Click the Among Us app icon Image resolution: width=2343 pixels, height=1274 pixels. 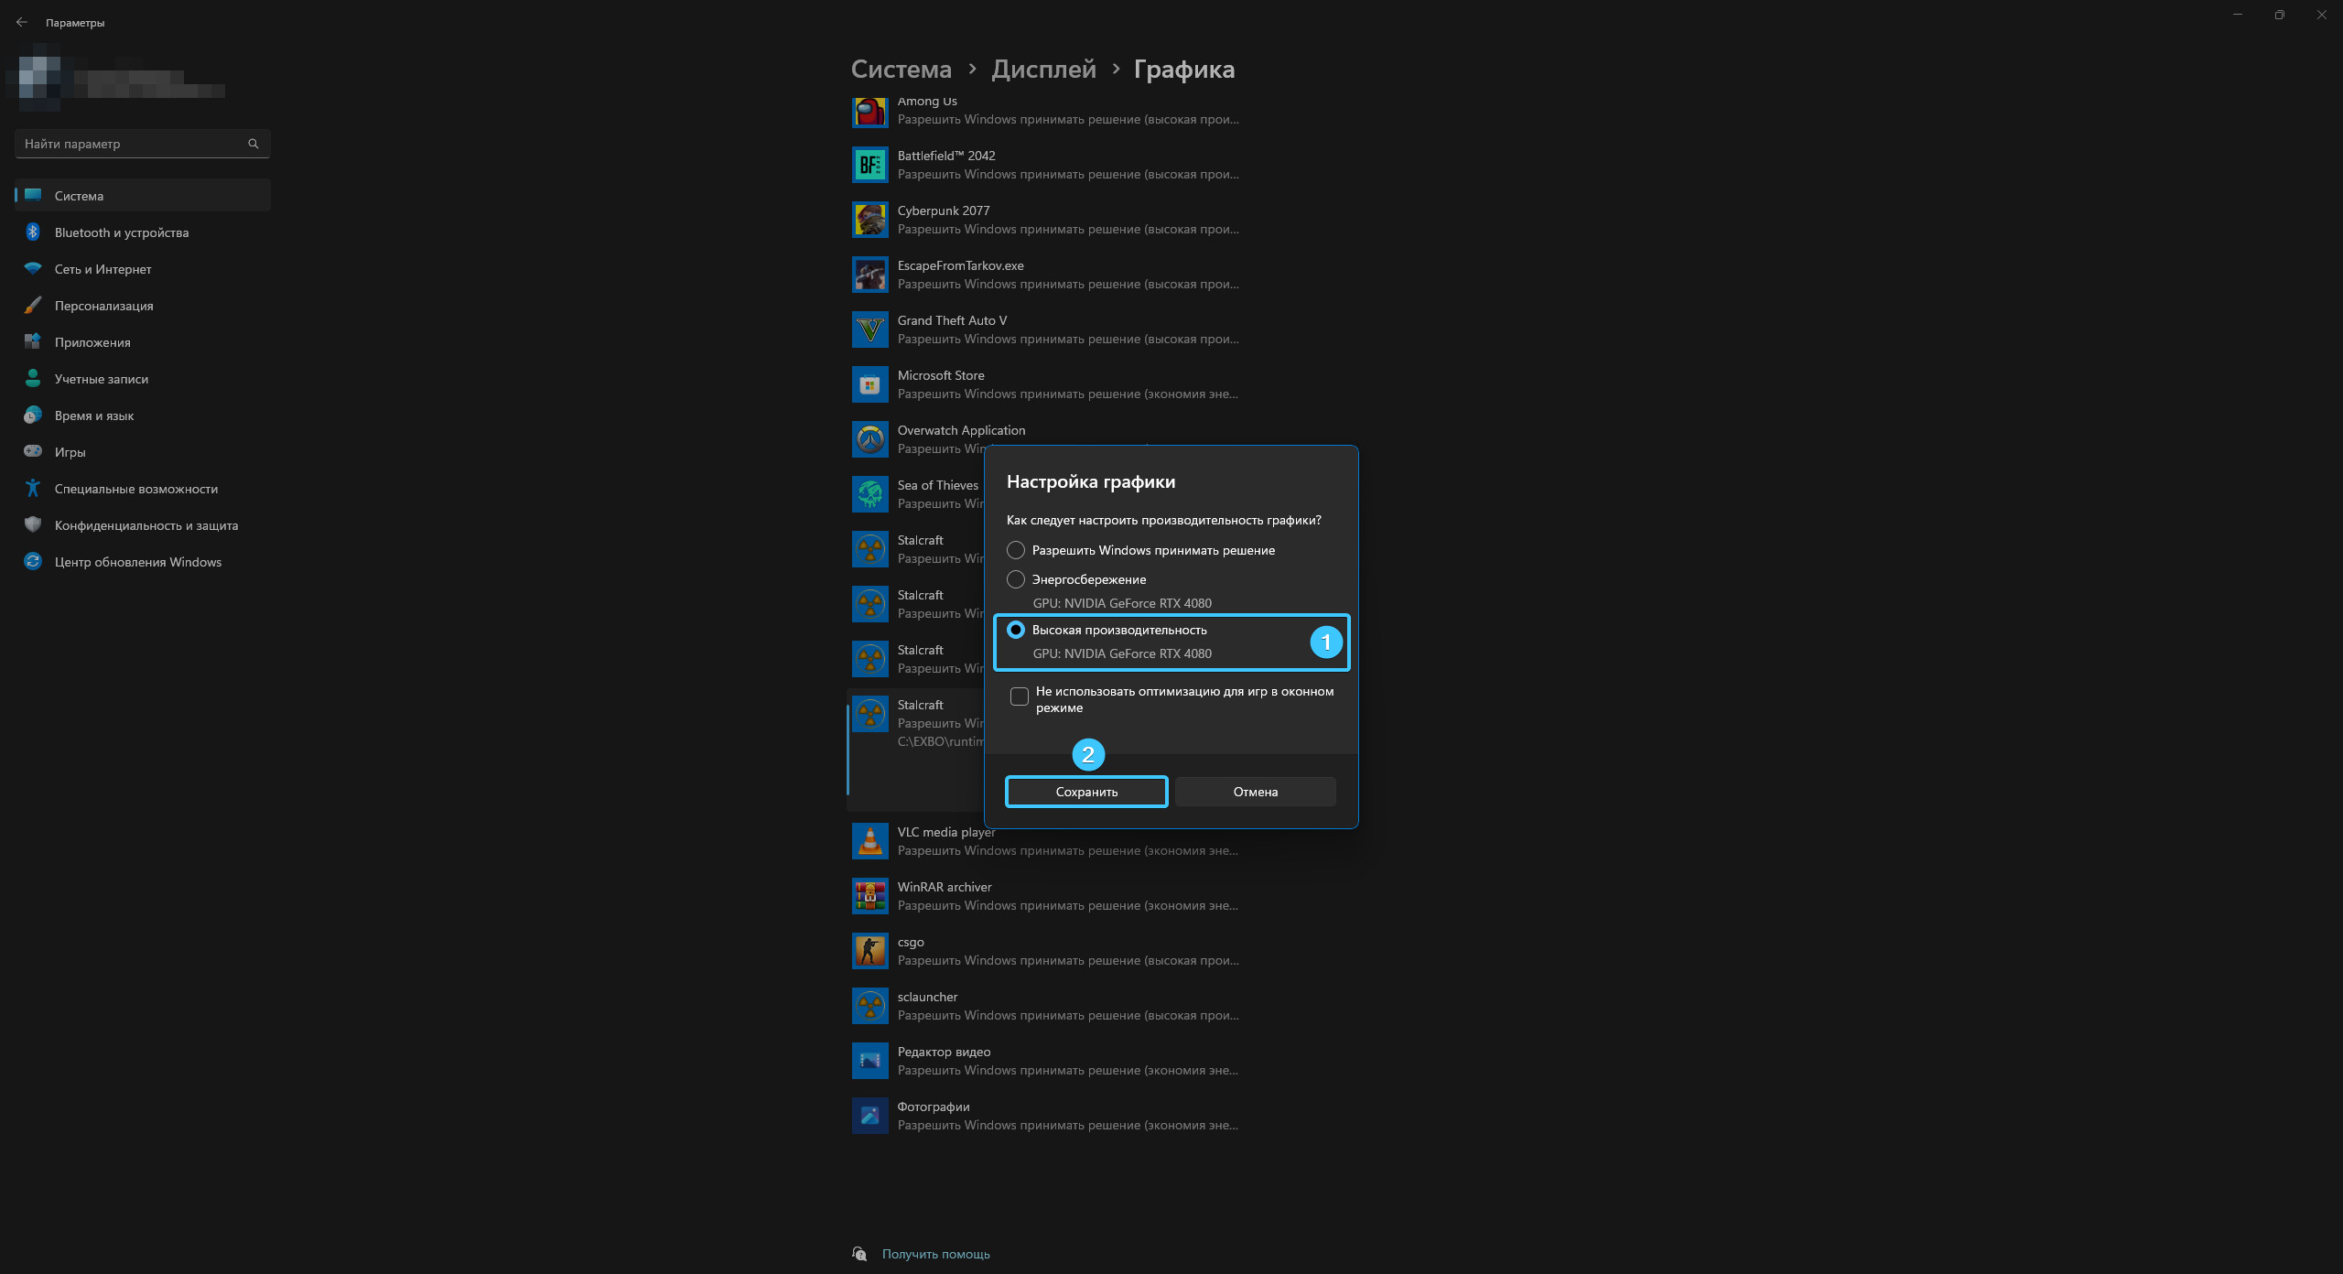(x=869, y=111)
